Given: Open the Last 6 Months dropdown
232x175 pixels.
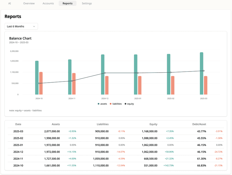Looking at the screenshot, I should [21, 27].
